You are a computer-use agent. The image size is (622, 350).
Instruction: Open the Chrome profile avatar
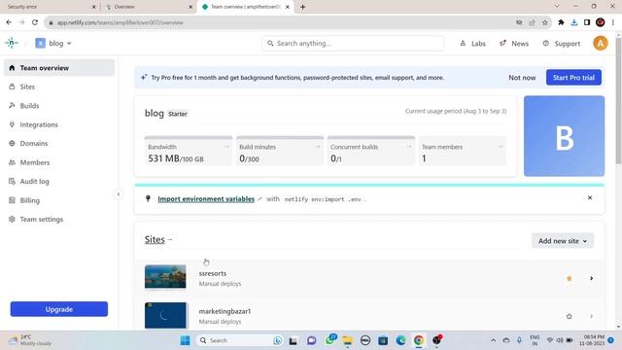pyautogui.click(x=601, y=22)
